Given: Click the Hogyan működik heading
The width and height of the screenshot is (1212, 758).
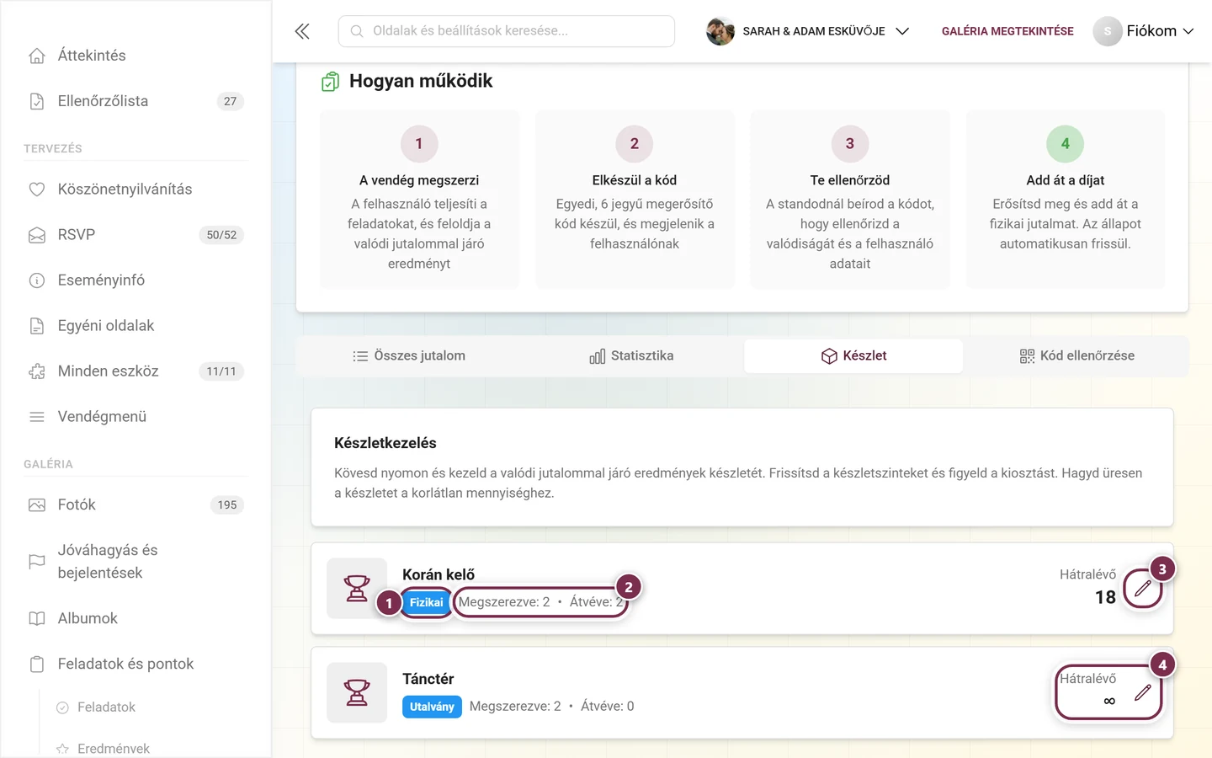Looking at the screenshot, I should coord(421,81).
